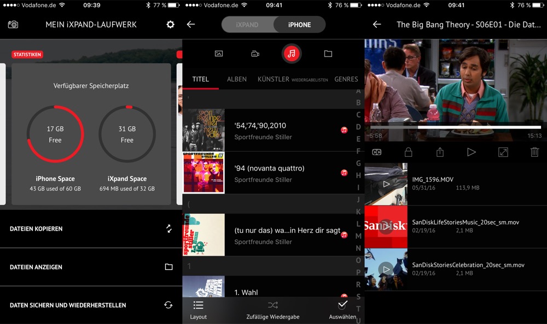Tap album cover of '54,'74,'90,2010
The height and width of the screenshot is (324, 547).
point(203,130)
